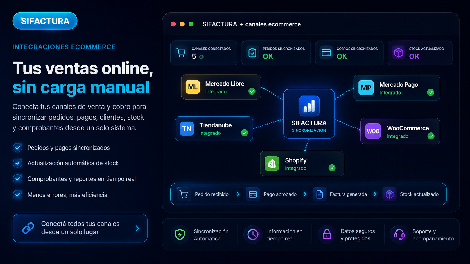
Task: Click the yellow minimize dot in window header
Action: (x=182, y=24)
